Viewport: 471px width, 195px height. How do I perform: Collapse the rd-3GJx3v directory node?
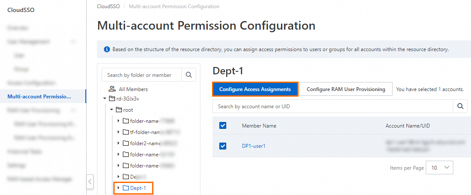(x=105, y=99)
